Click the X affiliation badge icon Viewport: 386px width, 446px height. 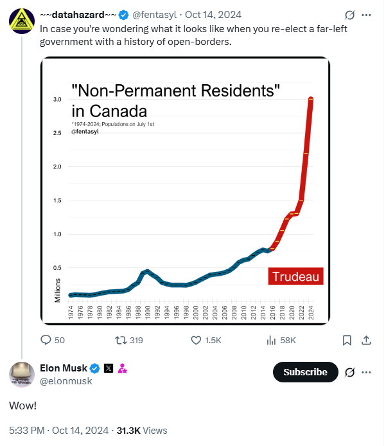point(108,368)
